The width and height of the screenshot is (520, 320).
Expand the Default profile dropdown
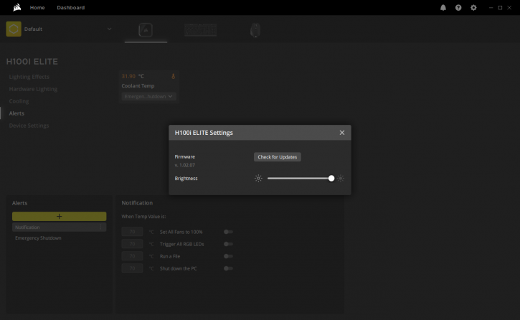tap(109, 29)
